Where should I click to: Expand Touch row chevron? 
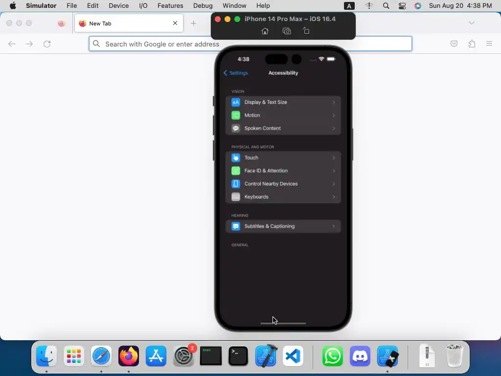click(x=334, y=158)
